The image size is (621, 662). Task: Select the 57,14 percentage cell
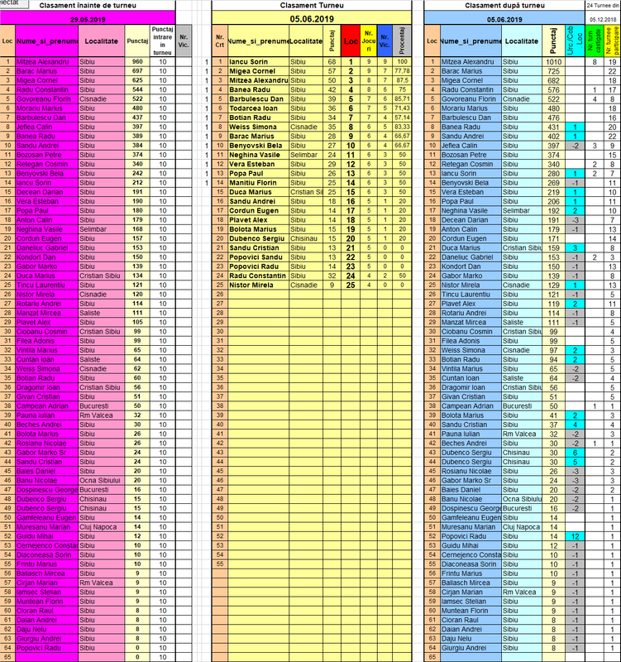402,118
